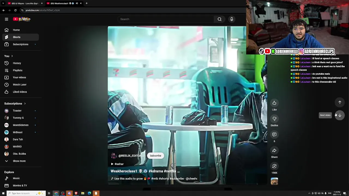Open the Windows Start menu
The width and height of the screenshot is (349, 196).
3,193
